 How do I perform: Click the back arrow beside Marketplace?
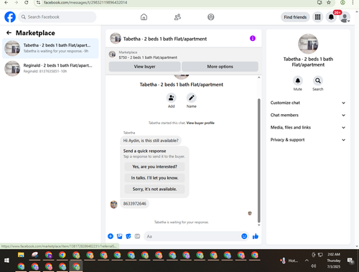pos(9,33)
